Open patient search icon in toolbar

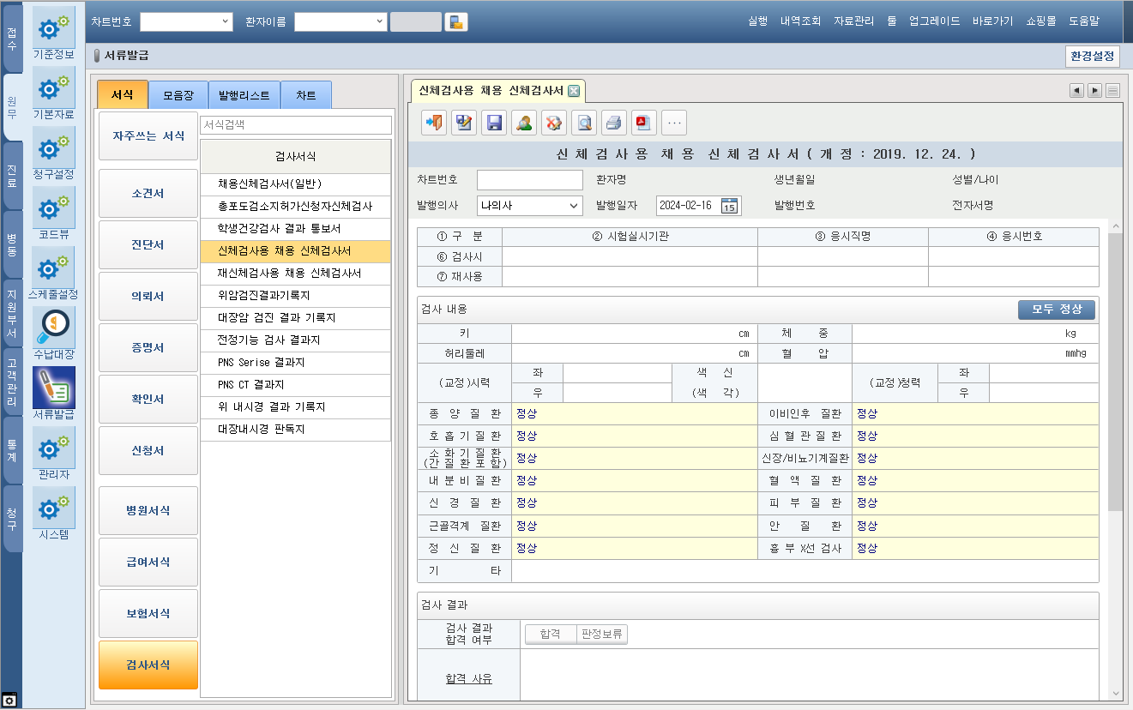click(x=524, y=123)
